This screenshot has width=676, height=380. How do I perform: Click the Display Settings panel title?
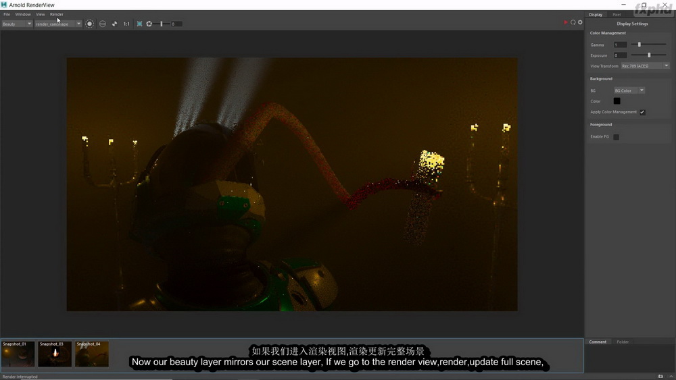(632, 24)
